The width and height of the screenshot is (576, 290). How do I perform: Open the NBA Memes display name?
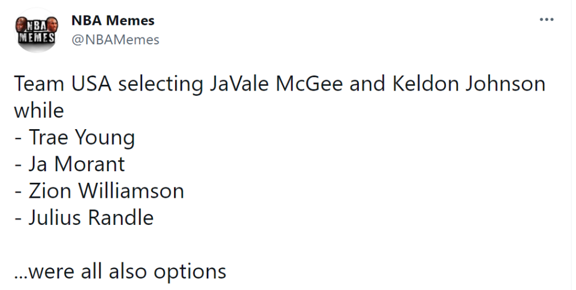[x=113, y=20]
